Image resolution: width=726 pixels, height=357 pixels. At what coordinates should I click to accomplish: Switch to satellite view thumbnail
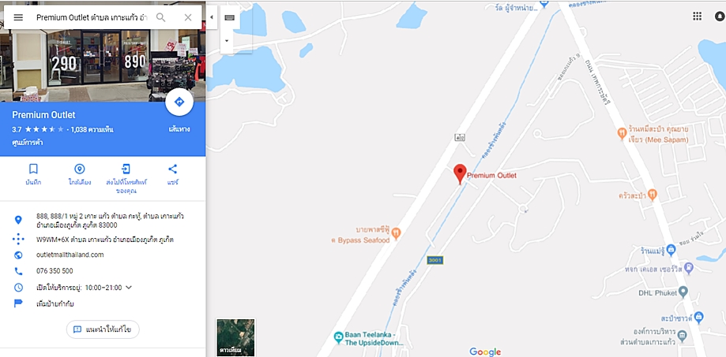[235, 337]
